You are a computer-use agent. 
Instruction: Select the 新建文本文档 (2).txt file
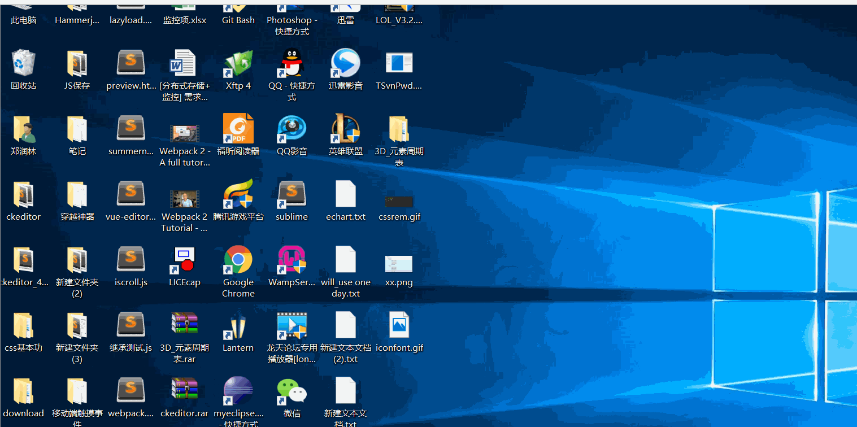pos(345,325)
